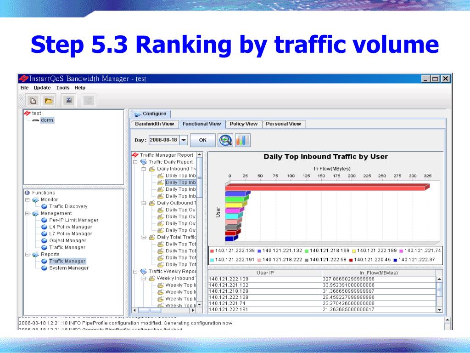Click the third toolbar icon beside the folder
Viewport: 470px width, 353px height.
(69, 101)
